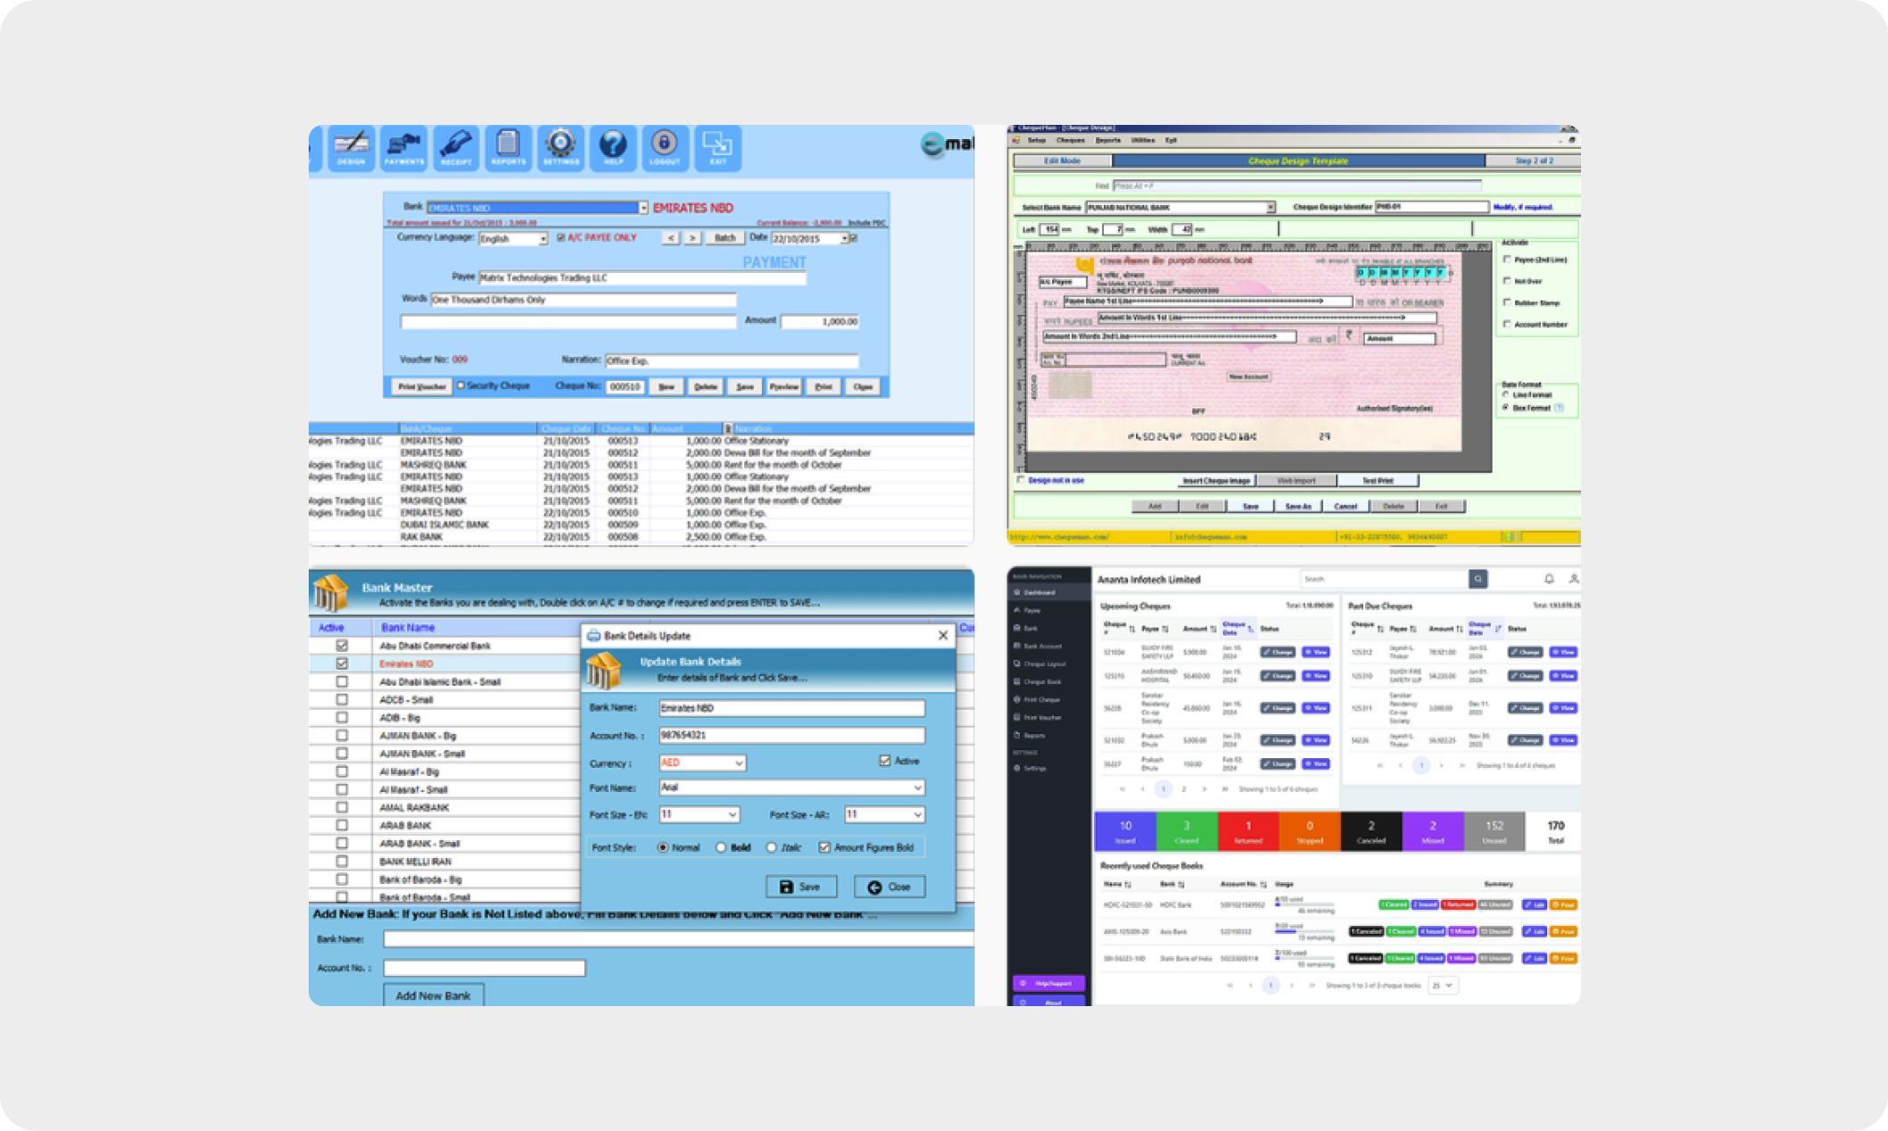
Task: Select Cheque Layout in dashboard sidebar
Action: click(x=1044, y=664)
